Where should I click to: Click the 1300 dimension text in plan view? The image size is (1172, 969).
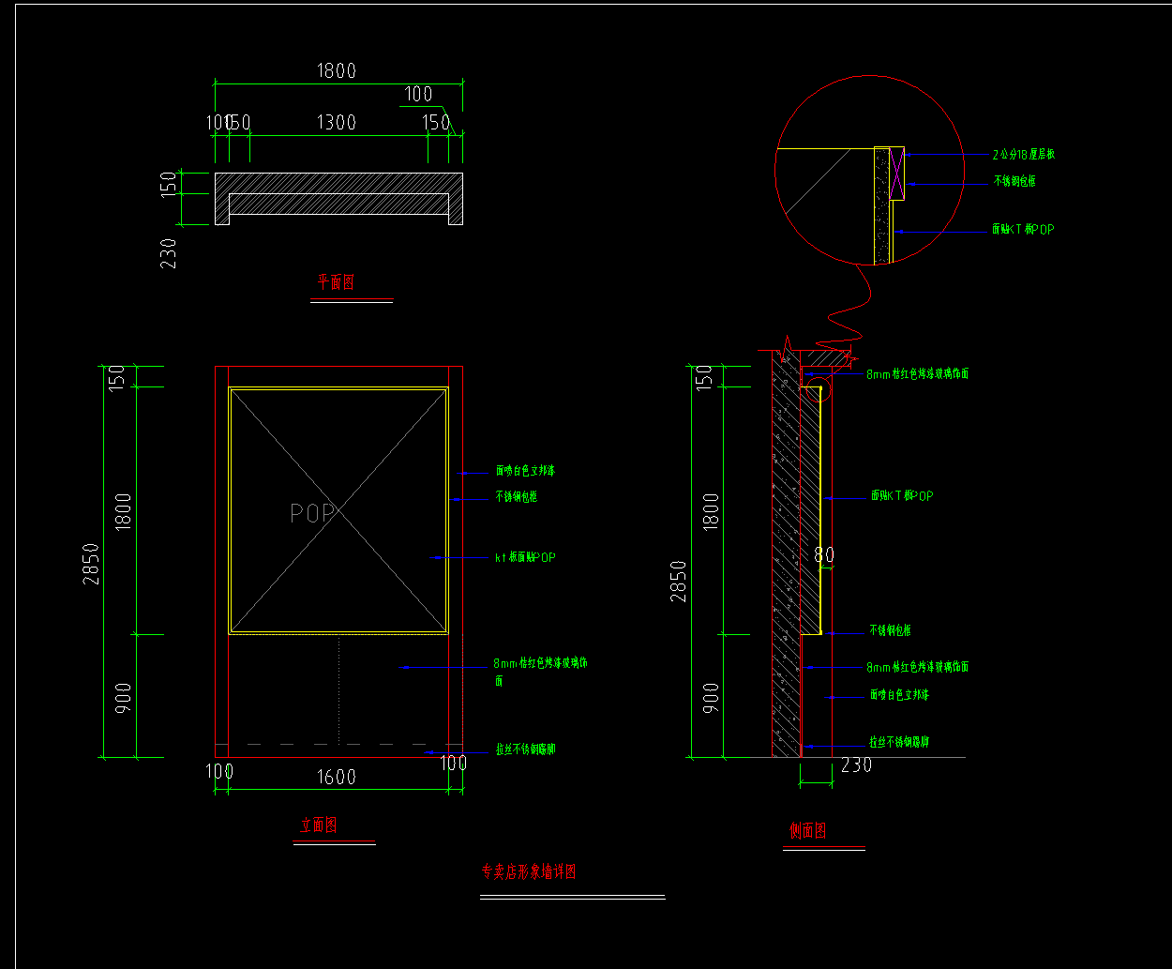[336, 122]
